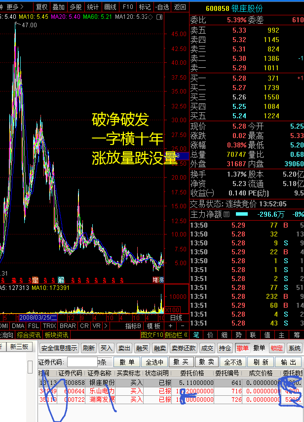Open 指标B indicator menu
Viewport: 304px width, 422px height.
133,326
